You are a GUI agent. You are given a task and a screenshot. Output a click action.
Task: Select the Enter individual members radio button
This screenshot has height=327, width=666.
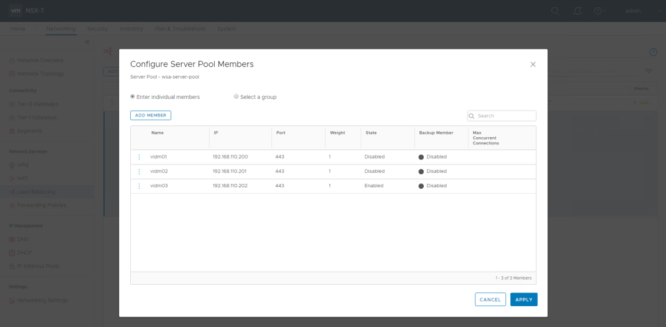(133, 96)
